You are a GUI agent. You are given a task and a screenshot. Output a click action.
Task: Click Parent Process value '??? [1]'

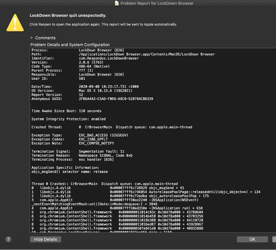click(x=86, y=71)
